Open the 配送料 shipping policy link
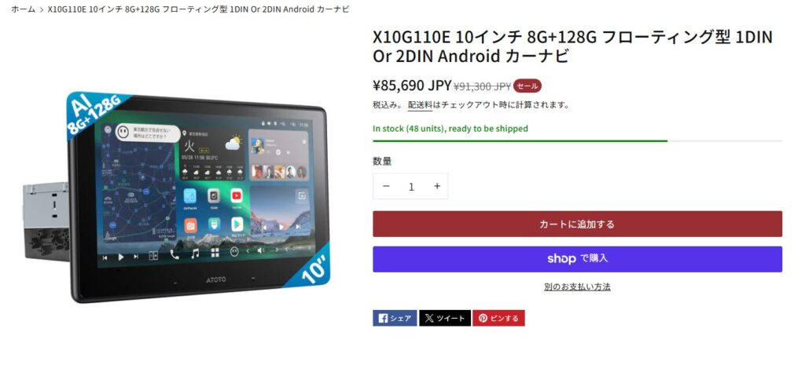This screenshot has width=805, height=376. coord(420,105)
